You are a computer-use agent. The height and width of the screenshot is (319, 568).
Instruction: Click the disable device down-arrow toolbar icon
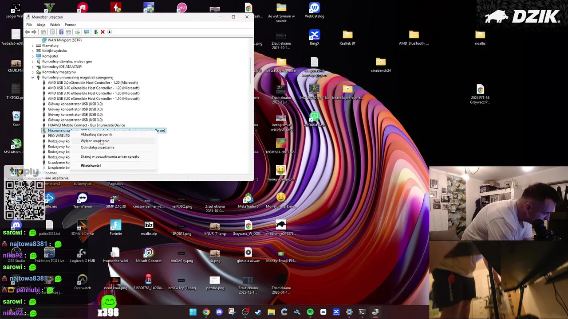[109, 32]
